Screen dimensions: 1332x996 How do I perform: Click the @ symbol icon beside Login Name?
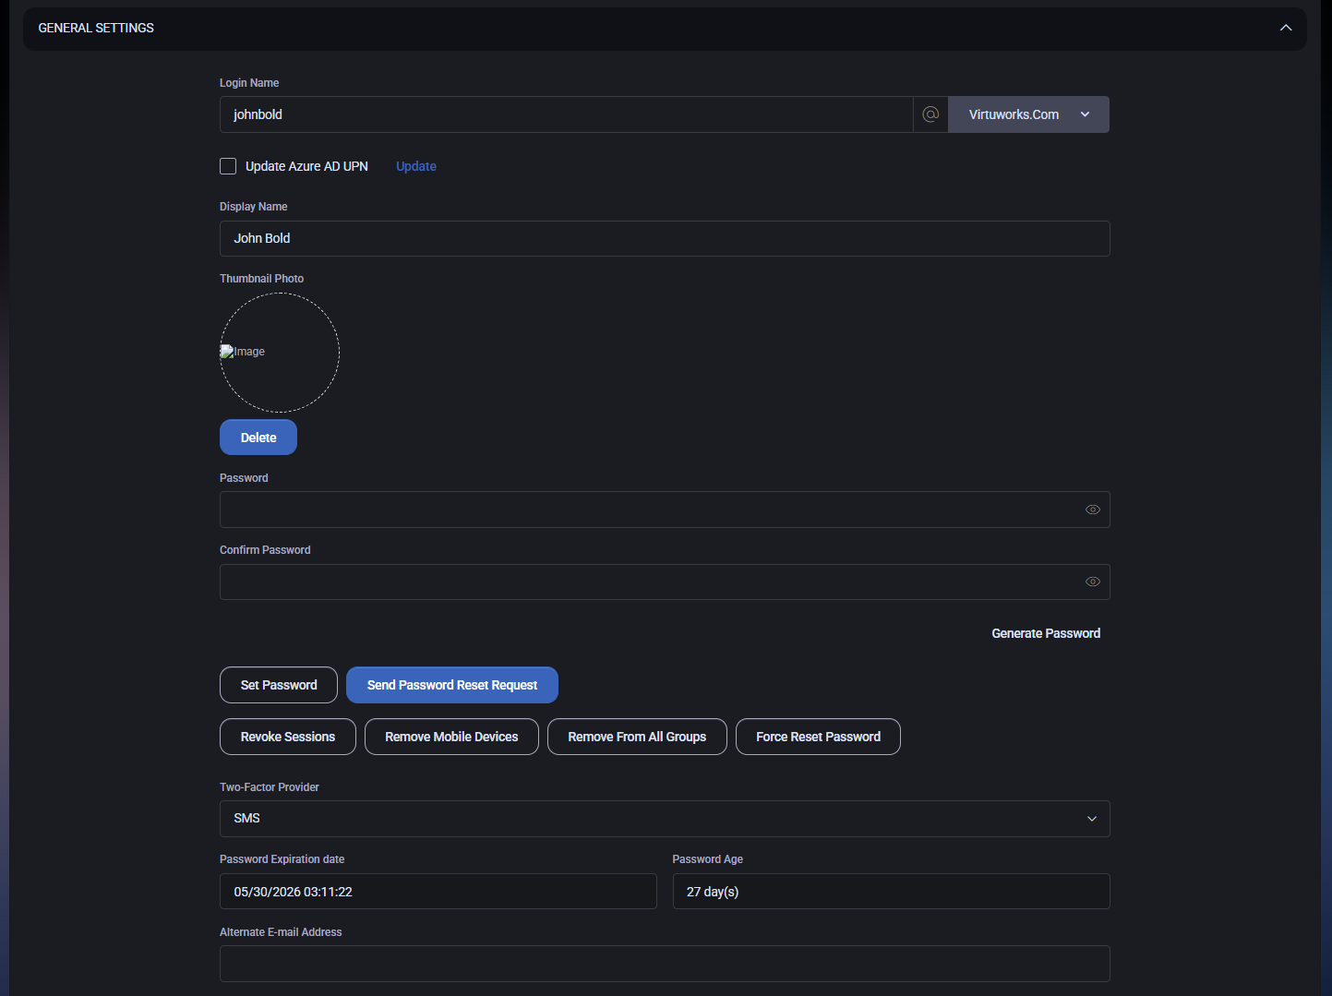click(930, 114)
